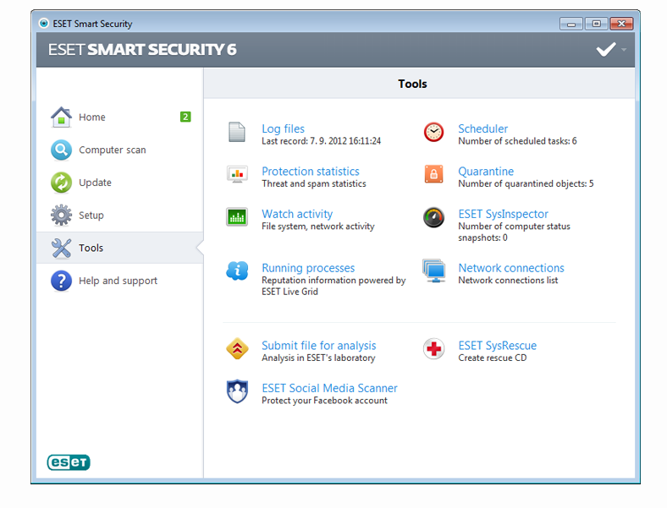This screenshot has height=508, width=667.
Task: Click the Watch activity green chart icon
Action: [237, 217]
